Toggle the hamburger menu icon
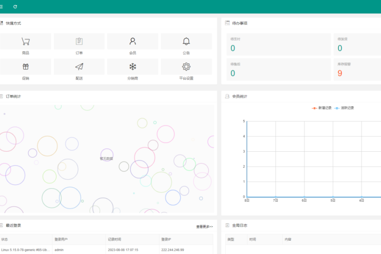 [x=1, y=7]
